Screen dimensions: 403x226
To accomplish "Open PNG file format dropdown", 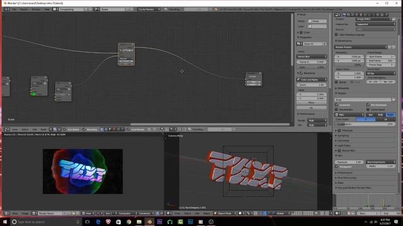I will (349, 114).
